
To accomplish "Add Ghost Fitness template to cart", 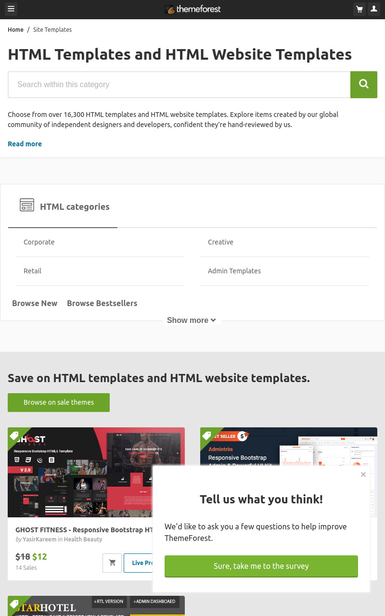I will point(112,563).
